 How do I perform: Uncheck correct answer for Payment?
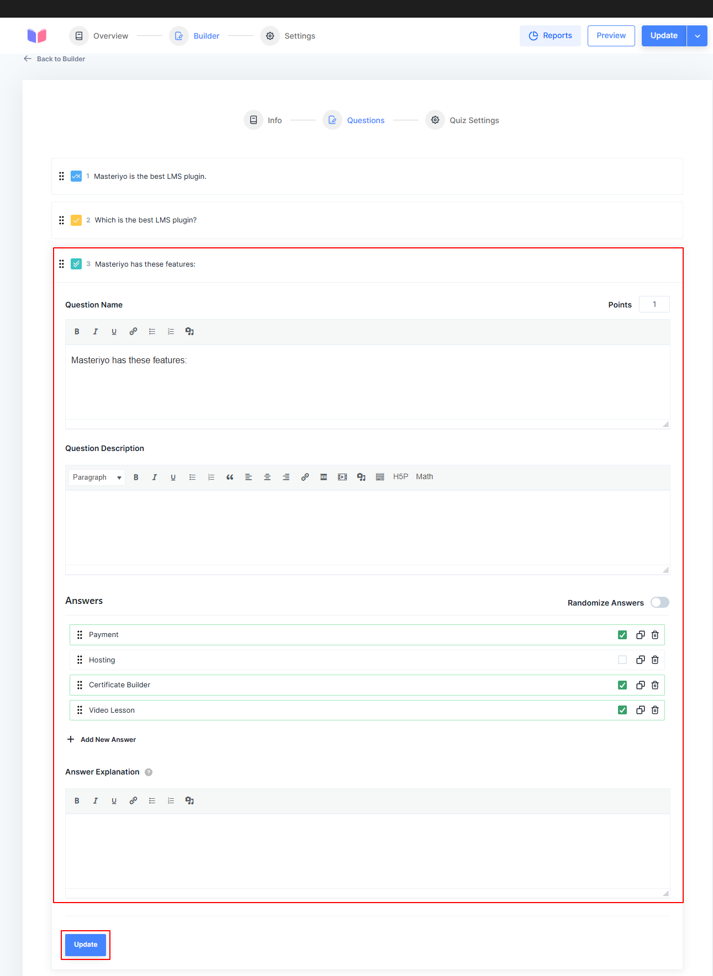622,635
